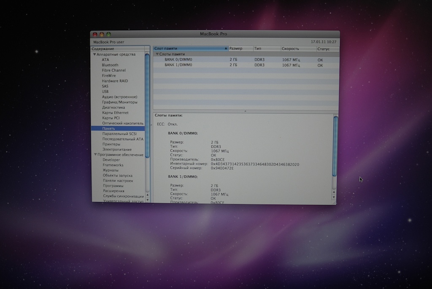Click the yellow minimize window button
432x289 pixels.
pyautogui.click(x=102, y=34)
